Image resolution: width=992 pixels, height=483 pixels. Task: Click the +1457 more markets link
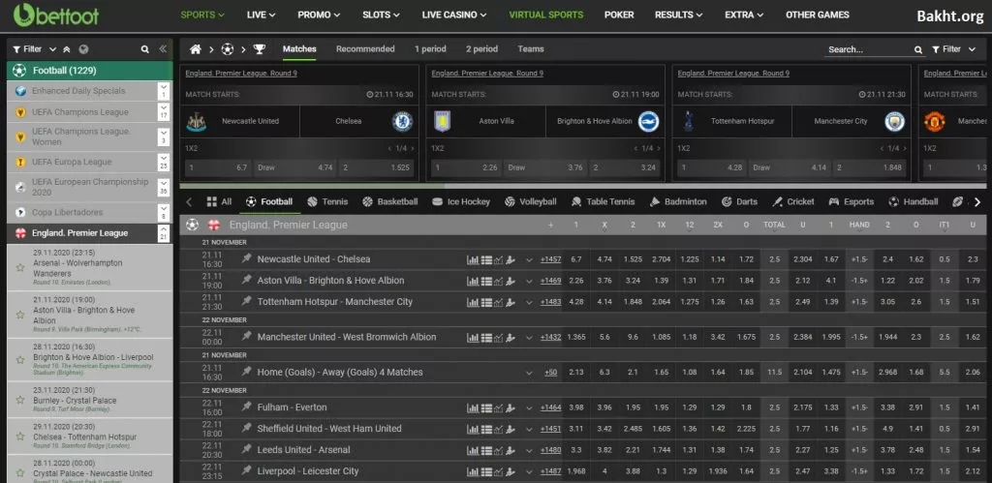click(x=550, y=259)
